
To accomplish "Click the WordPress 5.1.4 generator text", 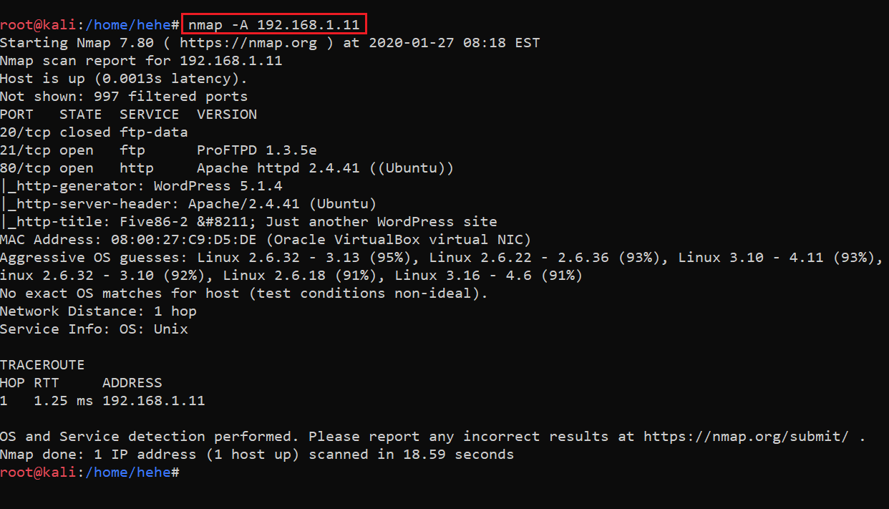I will [x=218, y=186].
